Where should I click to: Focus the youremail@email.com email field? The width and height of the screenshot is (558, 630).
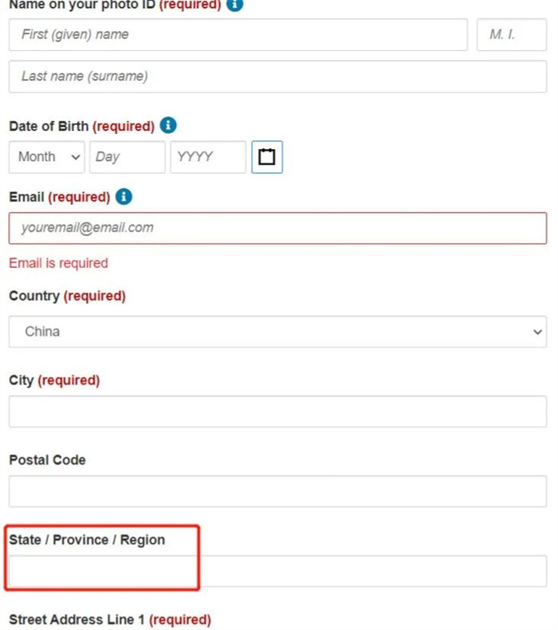pos(277,228)
